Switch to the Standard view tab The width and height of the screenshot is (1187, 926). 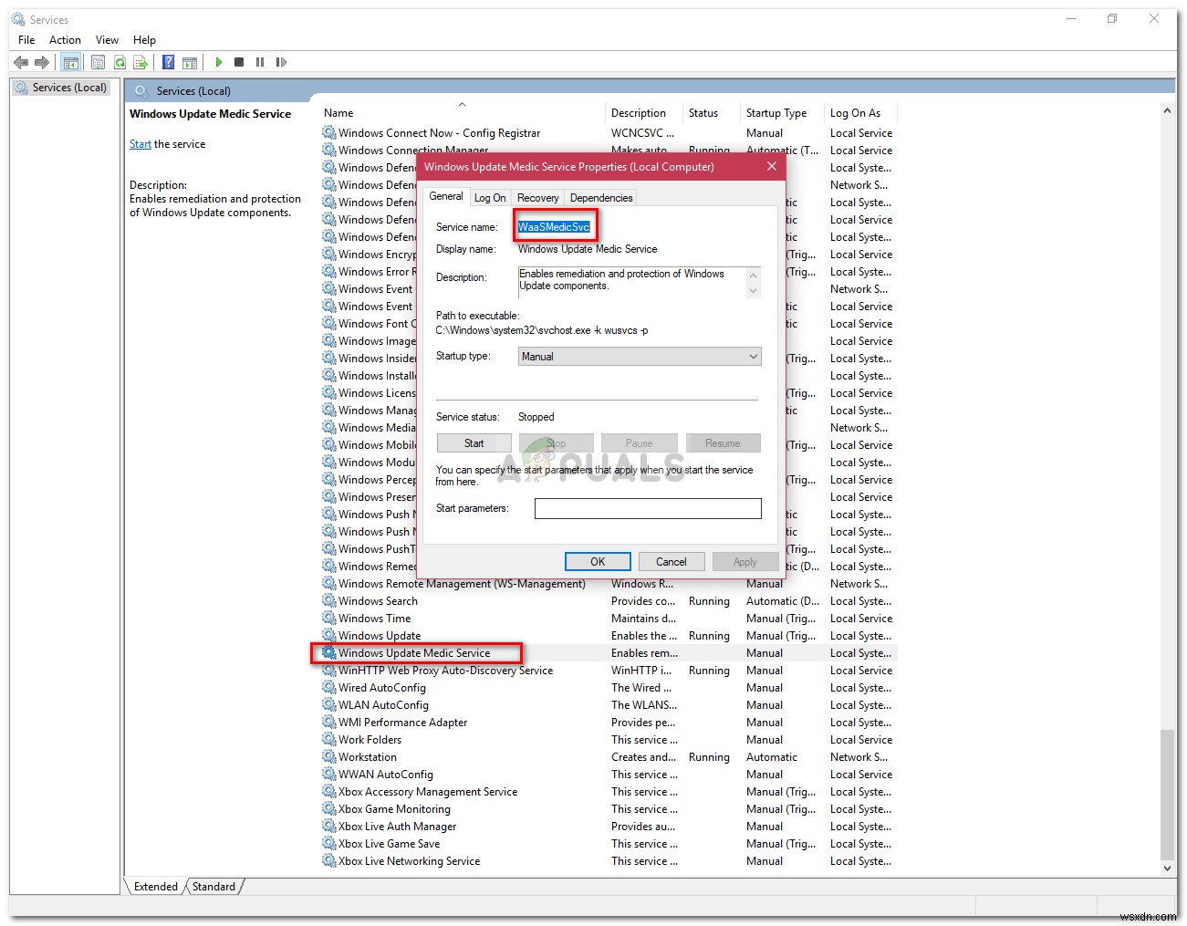pyautogui.click(x=213, y=887)
